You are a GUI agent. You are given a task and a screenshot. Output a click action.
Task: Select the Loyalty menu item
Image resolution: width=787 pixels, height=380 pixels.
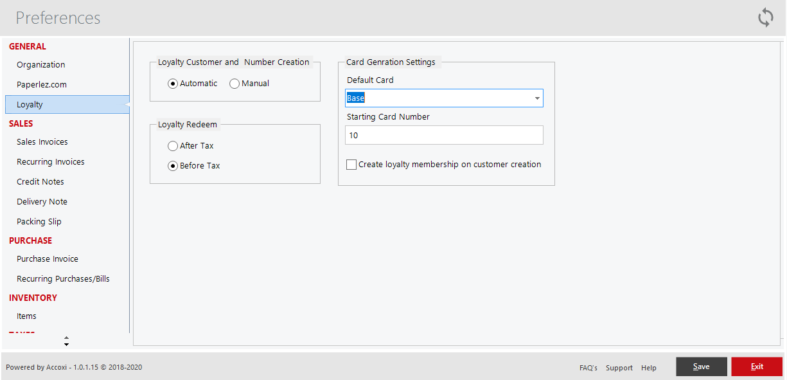pos(67,105)
